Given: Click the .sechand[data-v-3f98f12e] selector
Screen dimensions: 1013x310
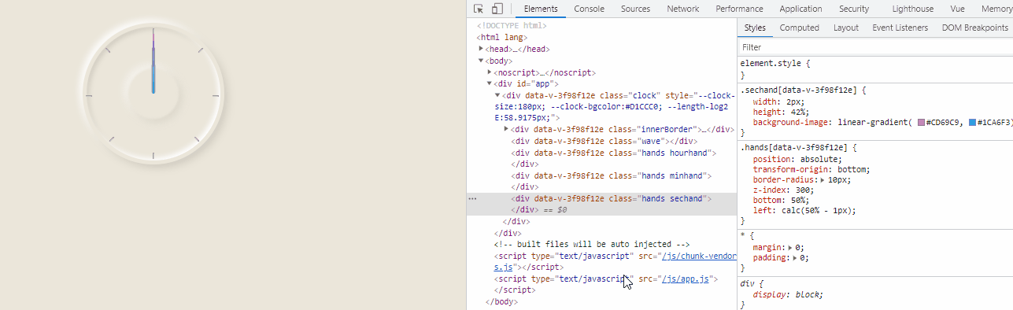Looking at the screenshot, I should pyautogui.click(x=800, y=90).
